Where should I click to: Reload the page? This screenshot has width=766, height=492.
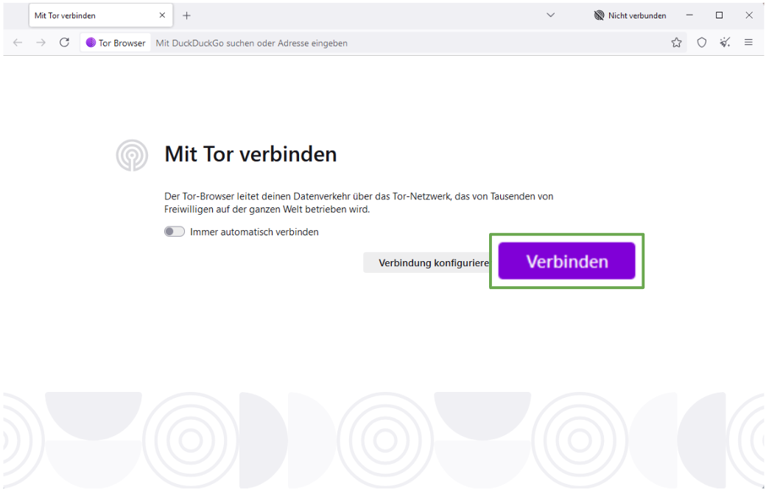[x=64, y=42]
